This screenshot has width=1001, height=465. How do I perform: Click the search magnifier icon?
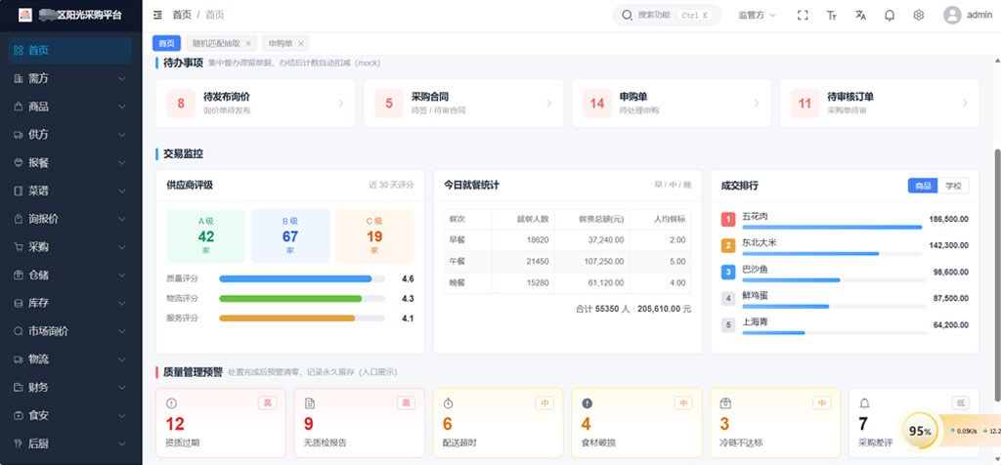(627, 16)
